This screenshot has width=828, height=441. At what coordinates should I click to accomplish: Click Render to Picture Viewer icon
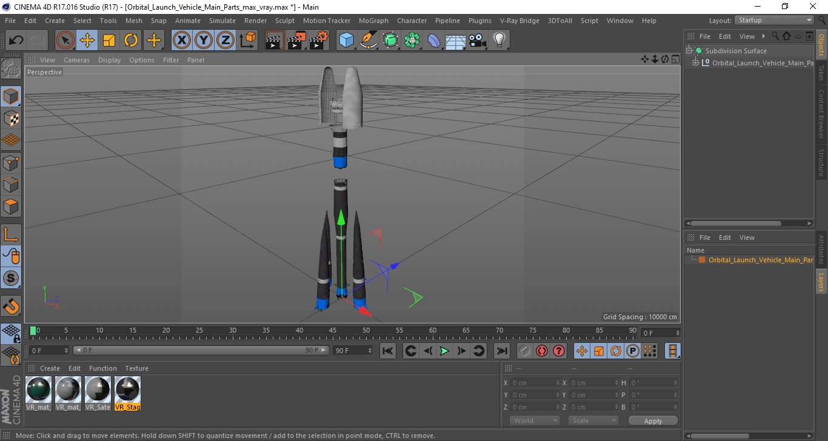pyautogui.click(x=296, y=41)
